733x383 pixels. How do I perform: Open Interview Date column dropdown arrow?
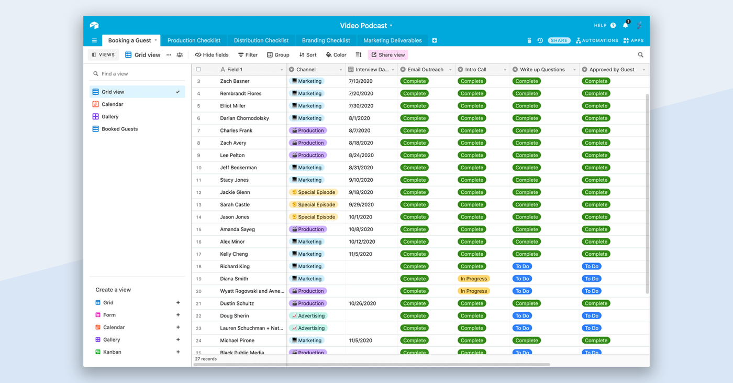click(x=393, y=70)
